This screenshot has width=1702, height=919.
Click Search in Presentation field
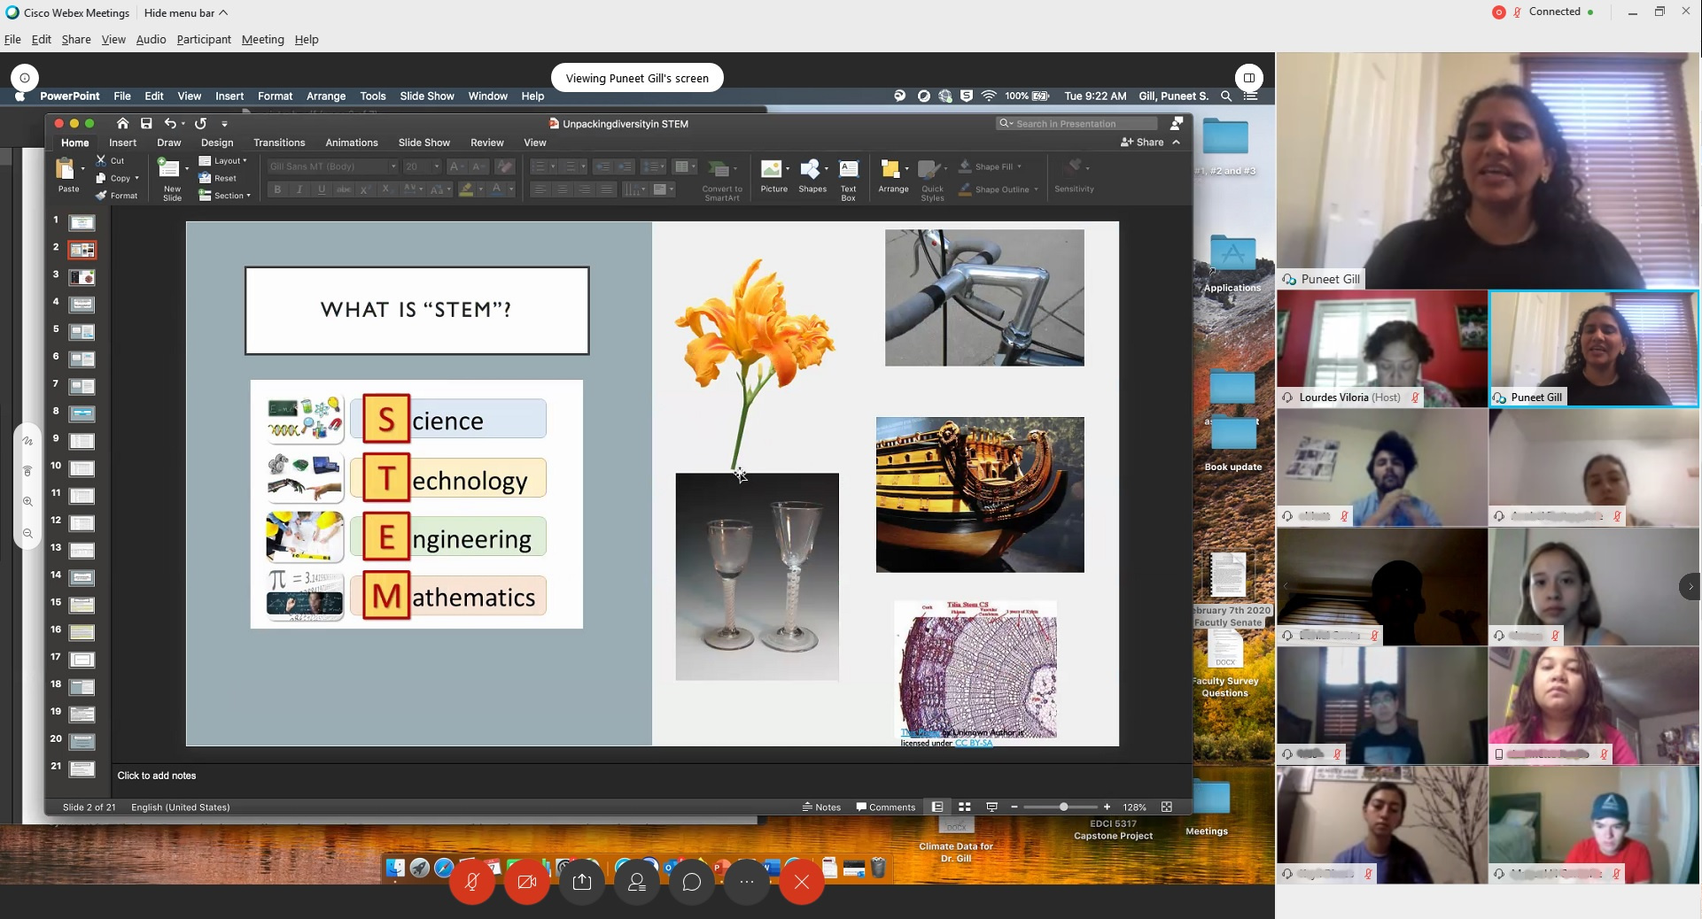coord(1076,123)
